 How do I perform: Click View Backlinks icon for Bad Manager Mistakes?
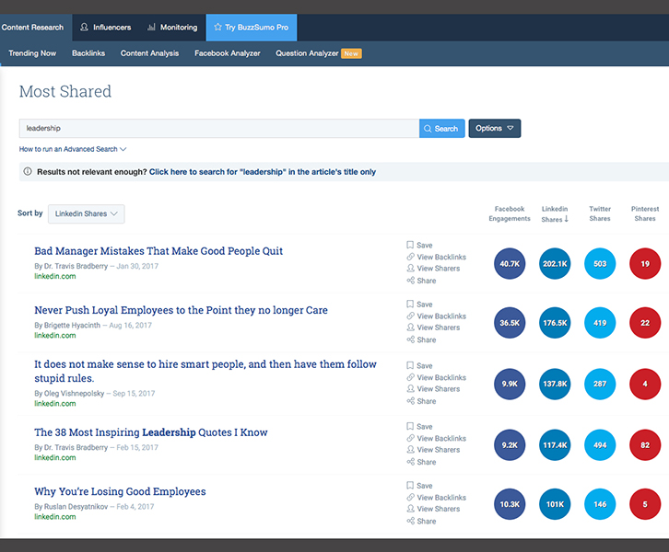click(x=410, y=257)
